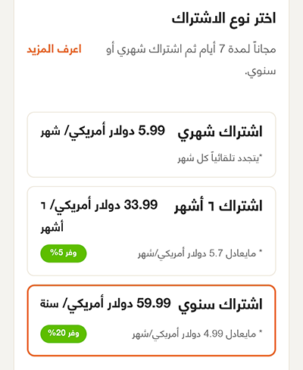This screenshot has height=370, width=303.
Task: Select the monthly subscription card اشتراك شهري
Action: 151,145
